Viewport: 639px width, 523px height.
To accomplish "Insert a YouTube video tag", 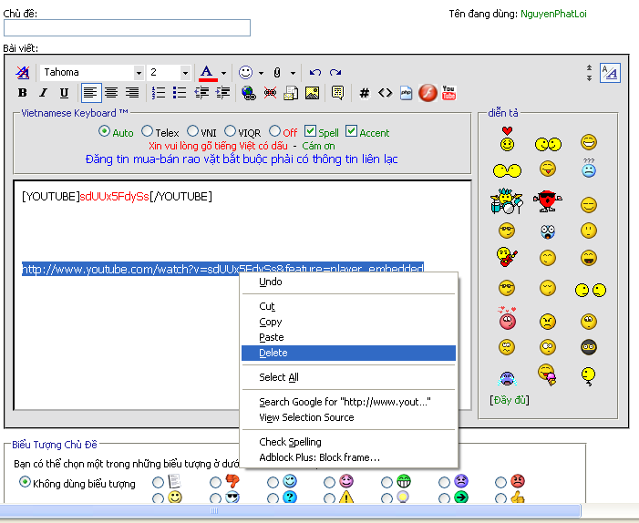I will click(x=448, y=92).
